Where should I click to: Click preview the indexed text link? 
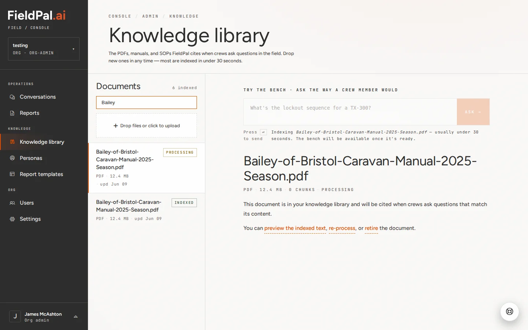point(295,228)
